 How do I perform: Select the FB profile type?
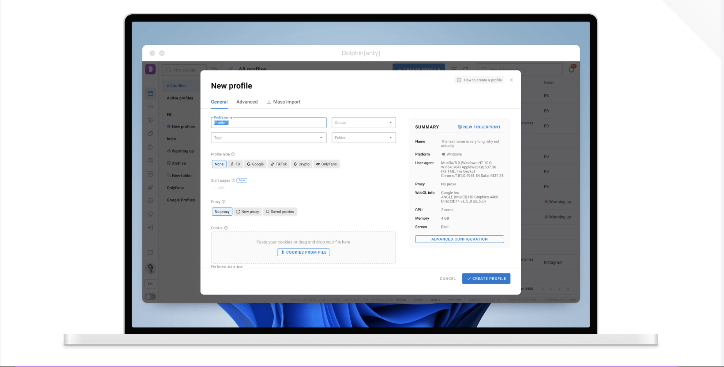click(x=235, y=164)
